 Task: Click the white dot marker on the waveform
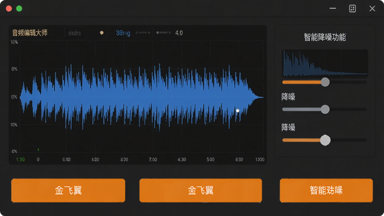(237, 111)
